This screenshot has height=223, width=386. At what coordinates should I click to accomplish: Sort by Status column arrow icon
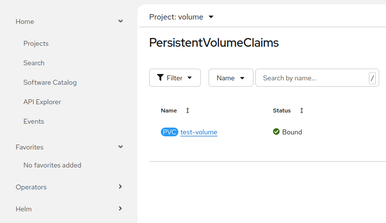pos(302,111)
